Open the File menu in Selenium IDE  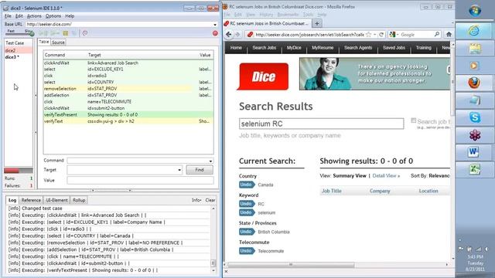pyautogui.click(x=8, y=15)
